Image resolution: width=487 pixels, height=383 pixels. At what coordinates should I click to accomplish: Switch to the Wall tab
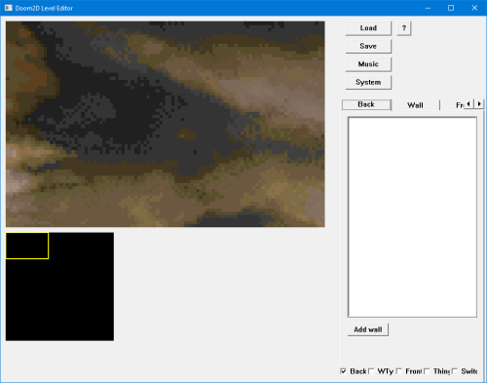point(415,105)
